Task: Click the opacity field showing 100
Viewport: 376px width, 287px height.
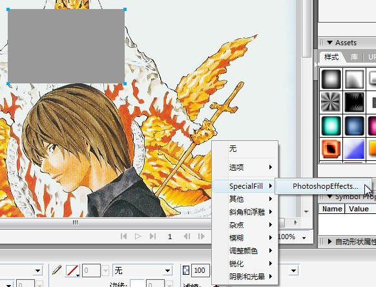Action: [x=200, y=270]
